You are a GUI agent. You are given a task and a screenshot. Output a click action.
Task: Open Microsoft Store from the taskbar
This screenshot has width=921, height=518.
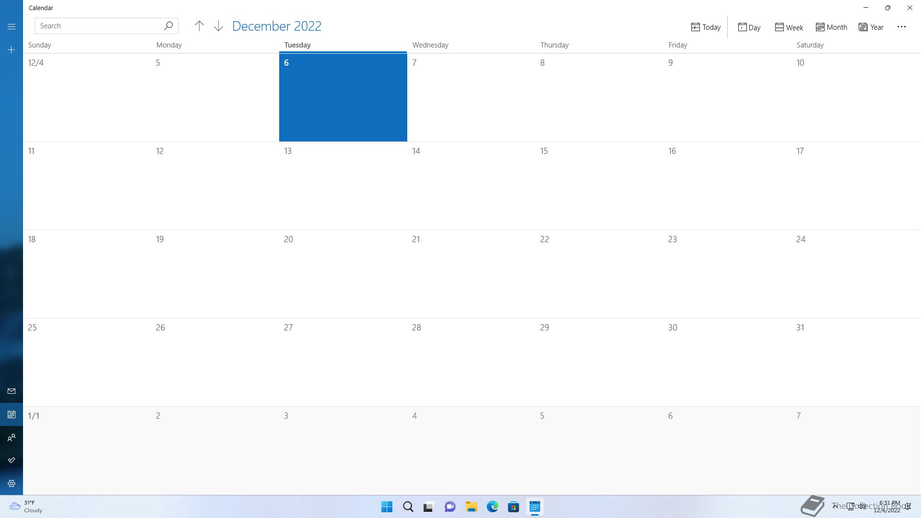click(514, 507)
